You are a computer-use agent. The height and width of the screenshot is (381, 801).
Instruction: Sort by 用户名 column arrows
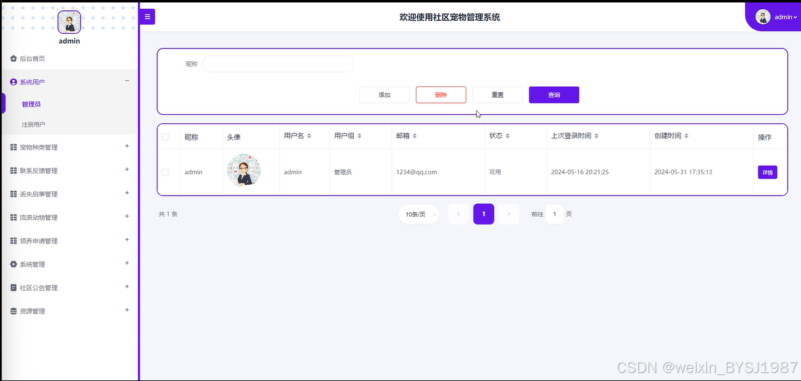point(309,136)
